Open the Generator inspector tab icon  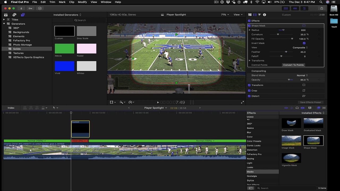pos(250,15)
